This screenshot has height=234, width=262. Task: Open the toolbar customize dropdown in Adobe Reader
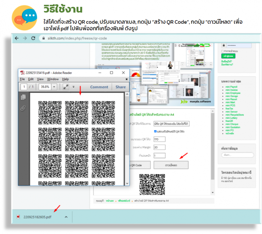click(x=73, y=87)
